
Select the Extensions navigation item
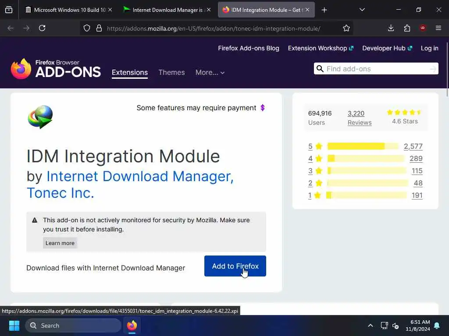pyautogui.click(x=130, y=73)
